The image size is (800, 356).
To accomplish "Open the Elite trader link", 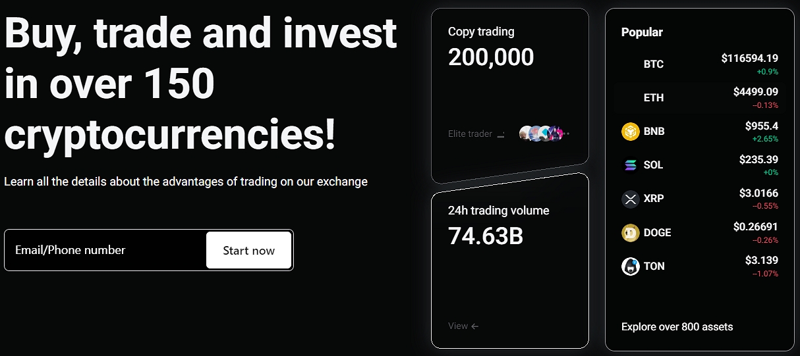I will 470,134.
